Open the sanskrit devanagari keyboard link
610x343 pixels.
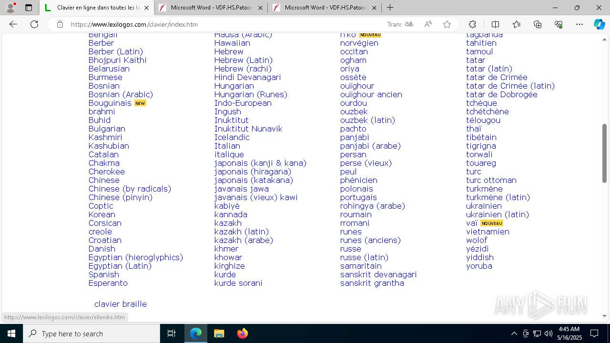[x=378, y=274]
